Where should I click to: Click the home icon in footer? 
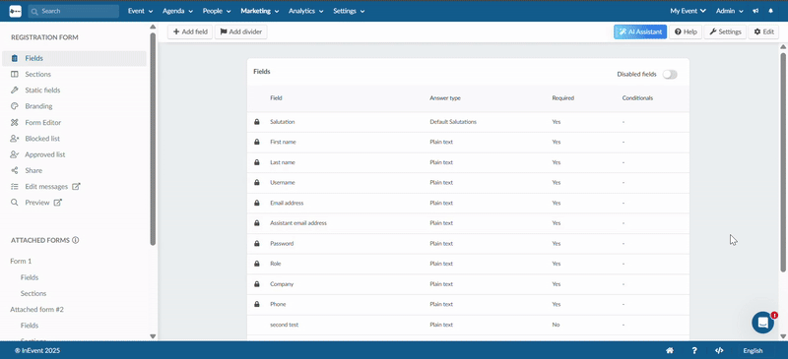670,350
